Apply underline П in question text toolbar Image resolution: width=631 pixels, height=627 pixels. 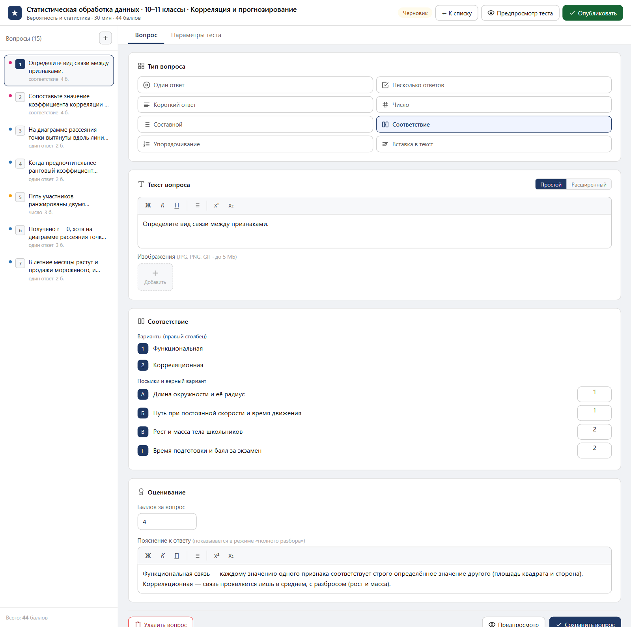point(177,205)
